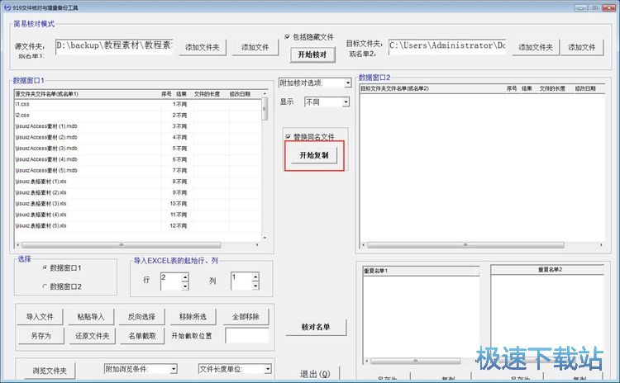Select the Access素材 (5).mdb row
The image size is (620, 383).
[137, 171]
